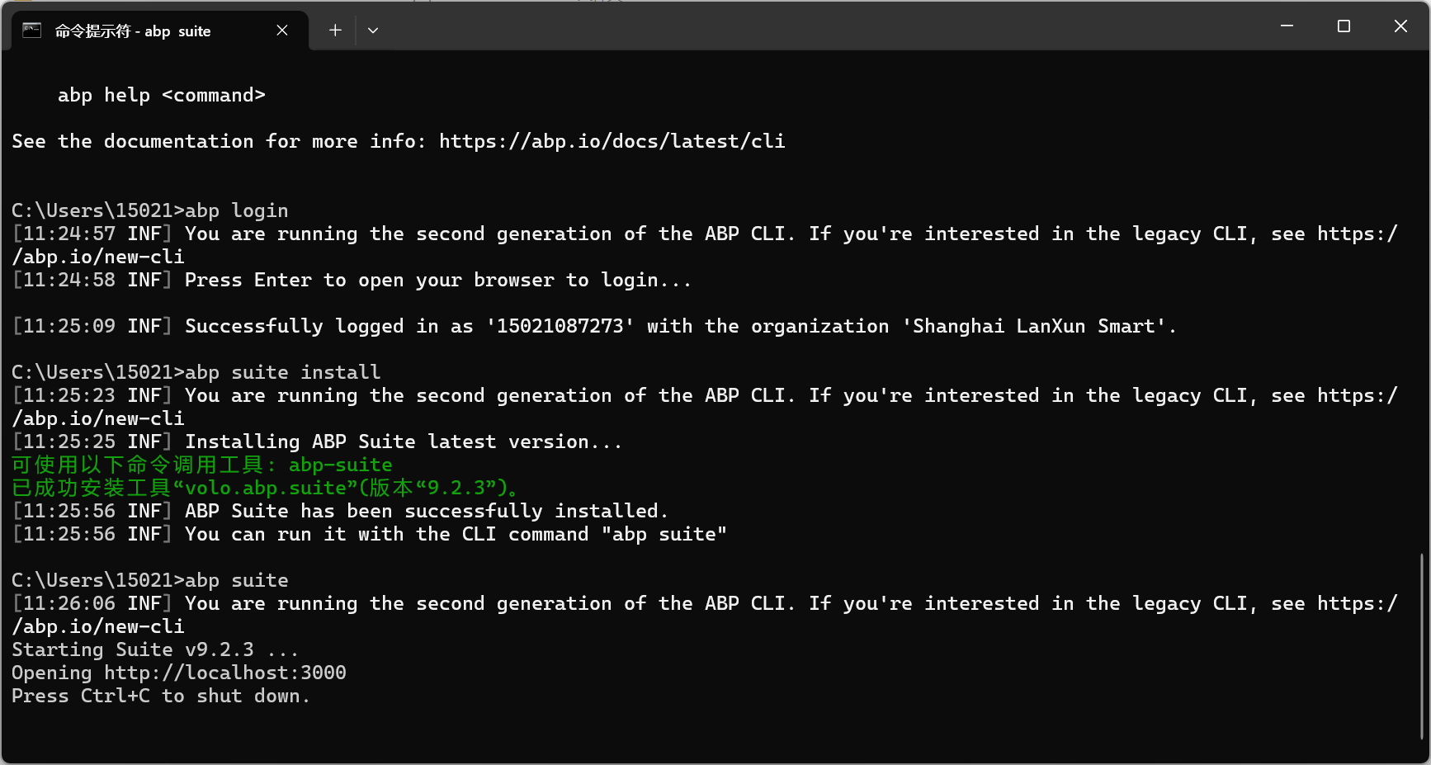Click the vertical scrollbar thumb
The image size is (1431, 765).
1422,646
